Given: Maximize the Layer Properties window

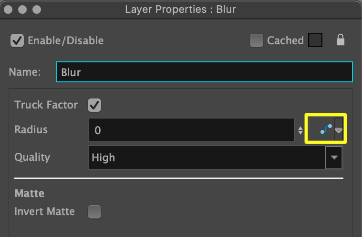Looking at the screenshot, I should 36,9.
